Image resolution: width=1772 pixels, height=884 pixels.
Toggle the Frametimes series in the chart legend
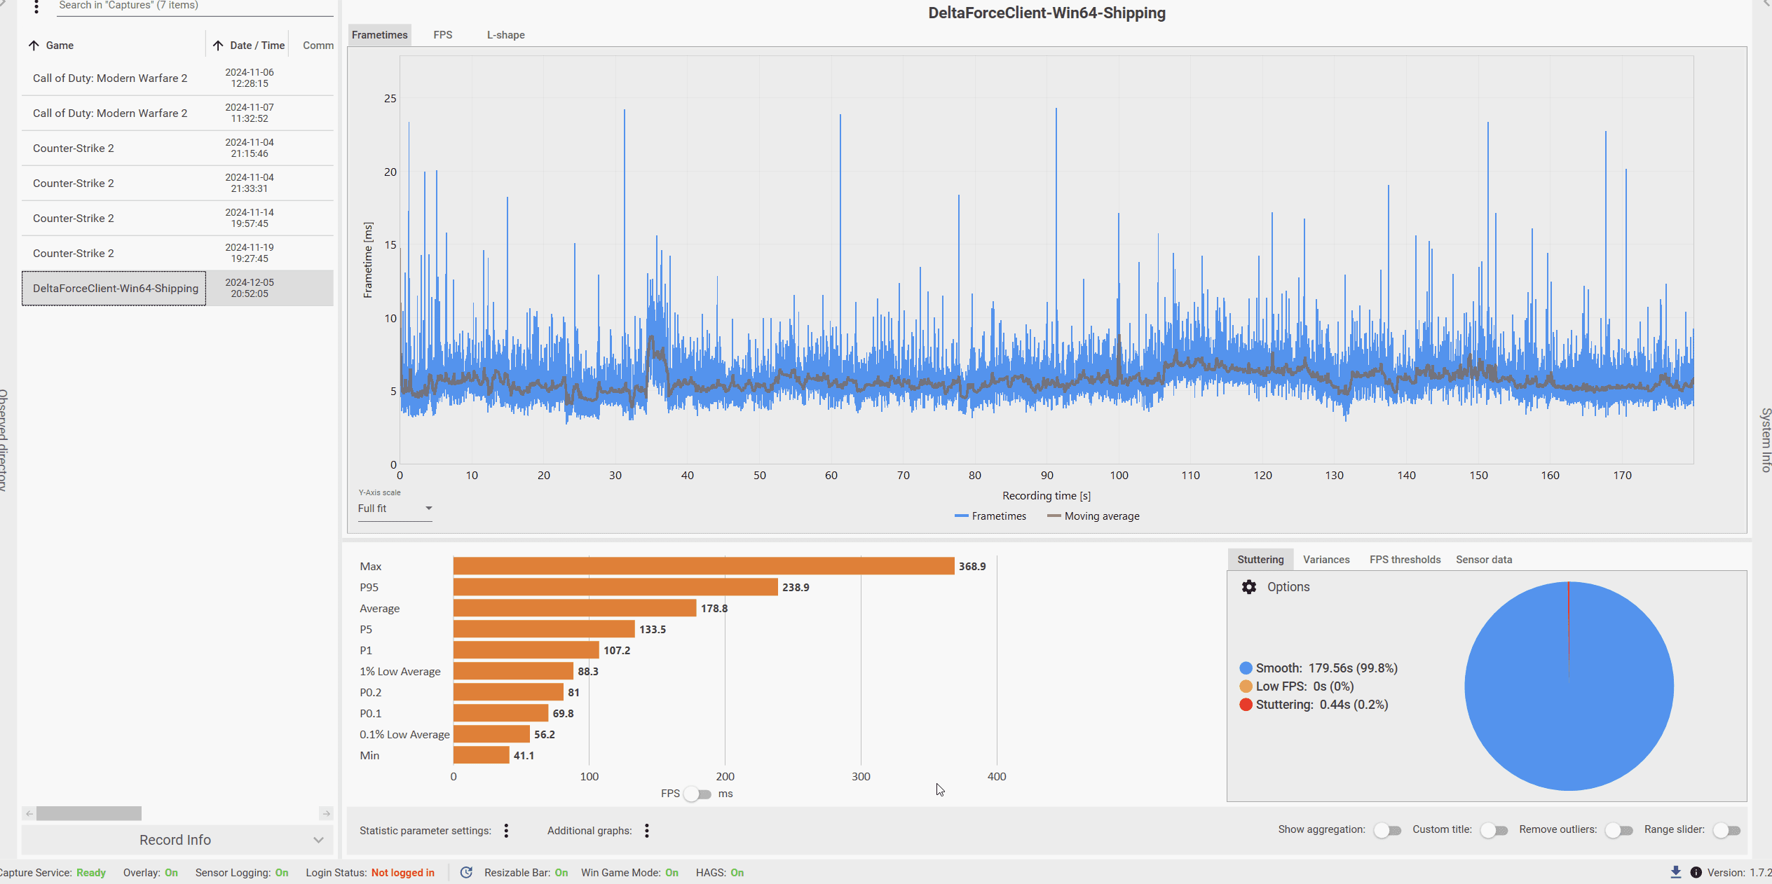click(990, 516)
